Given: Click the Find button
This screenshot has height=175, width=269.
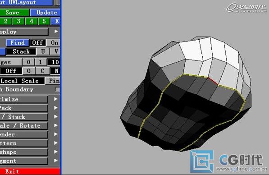Looking at the screenshot, I should [18, 42].
